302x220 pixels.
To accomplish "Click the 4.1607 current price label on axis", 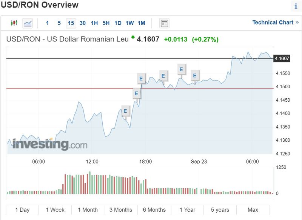I will (282, 58).
